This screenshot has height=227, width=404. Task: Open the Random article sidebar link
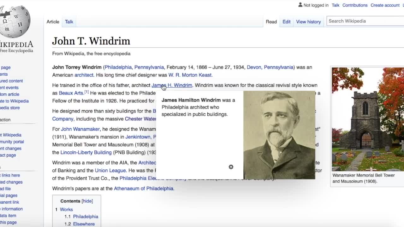click(x=9, y=94)
